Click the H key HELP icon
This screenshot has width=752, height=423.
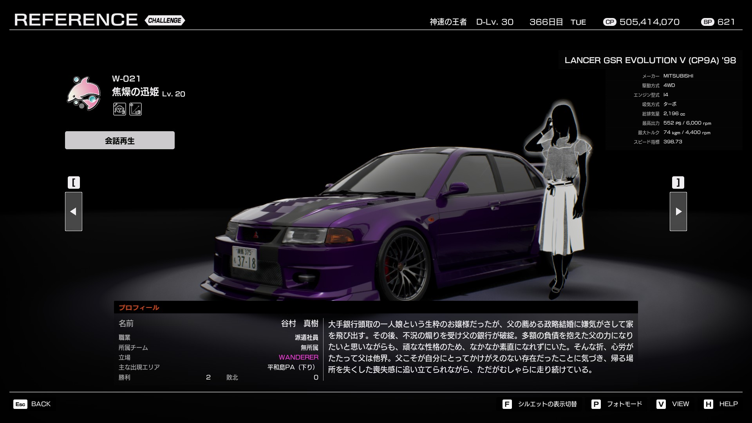click(x=708, y=404)
